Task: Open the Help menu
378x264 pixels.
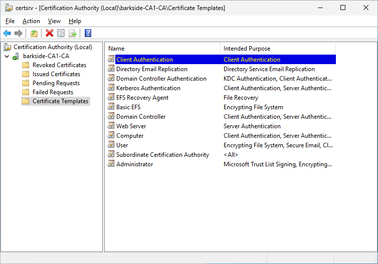Action: (x=75, y=21)
